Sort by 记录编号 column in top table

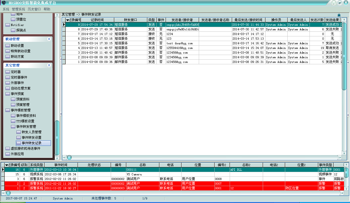click(x=73, y=20)
